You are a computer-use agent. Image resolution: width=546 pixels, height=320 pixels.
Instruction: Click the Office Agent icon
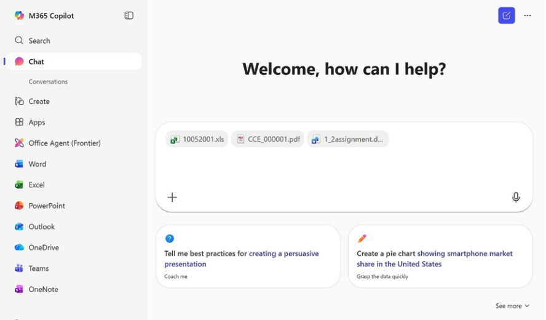pyautogui.click(x=19, y=143)
